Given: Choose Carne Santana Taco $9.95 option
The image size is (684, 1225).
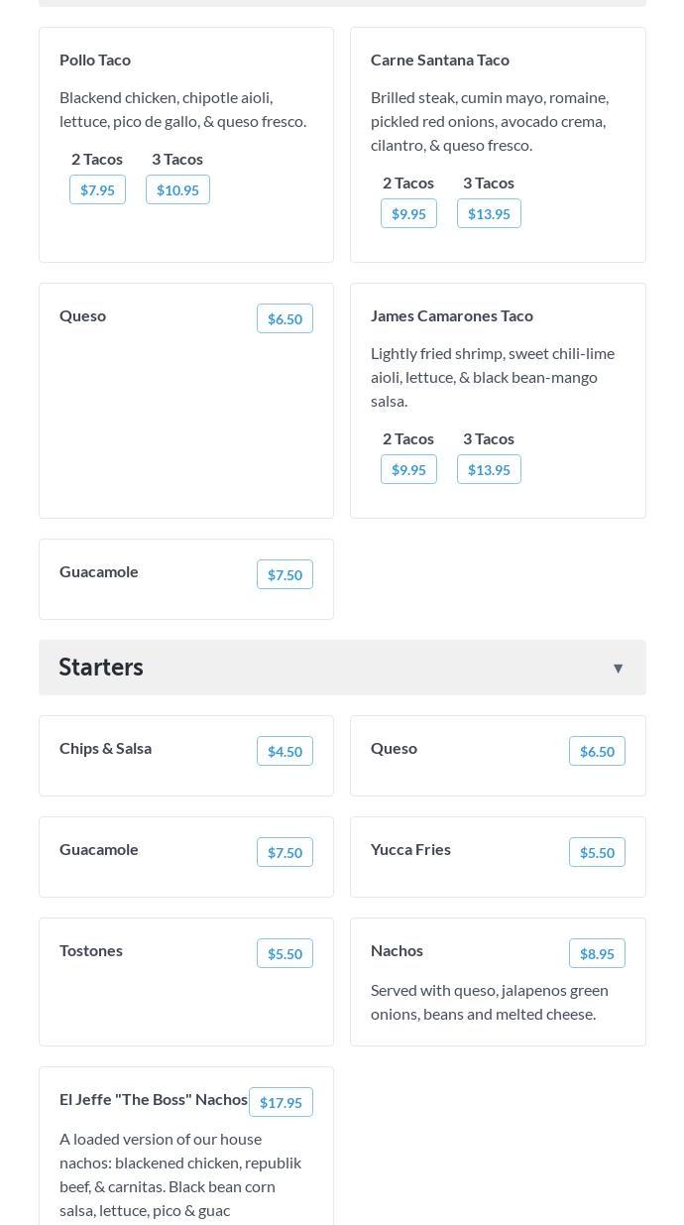Looking at the screenshot, I should (408, 213).
